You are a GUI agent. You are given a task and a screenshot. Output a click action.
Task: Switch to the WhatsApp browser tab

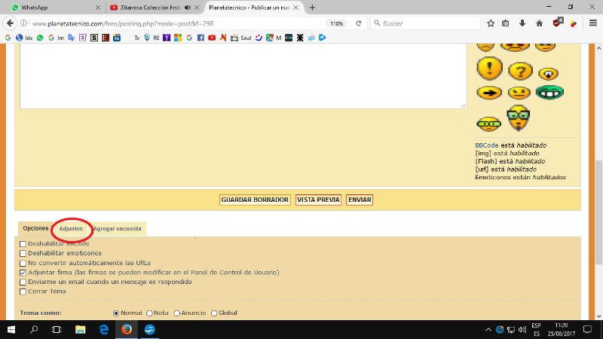51,8
